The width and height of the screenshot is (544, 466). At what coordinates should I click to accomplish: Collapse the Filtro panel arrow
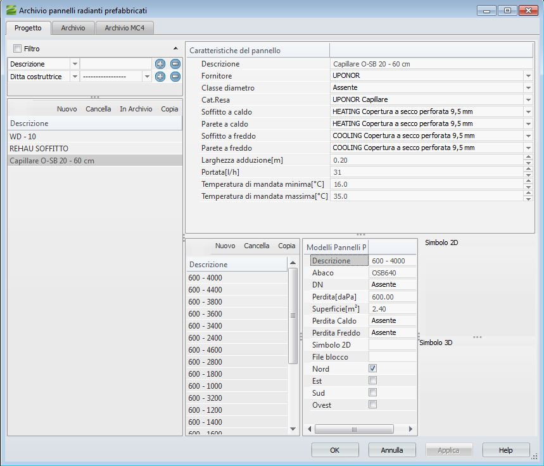point(175,49)
